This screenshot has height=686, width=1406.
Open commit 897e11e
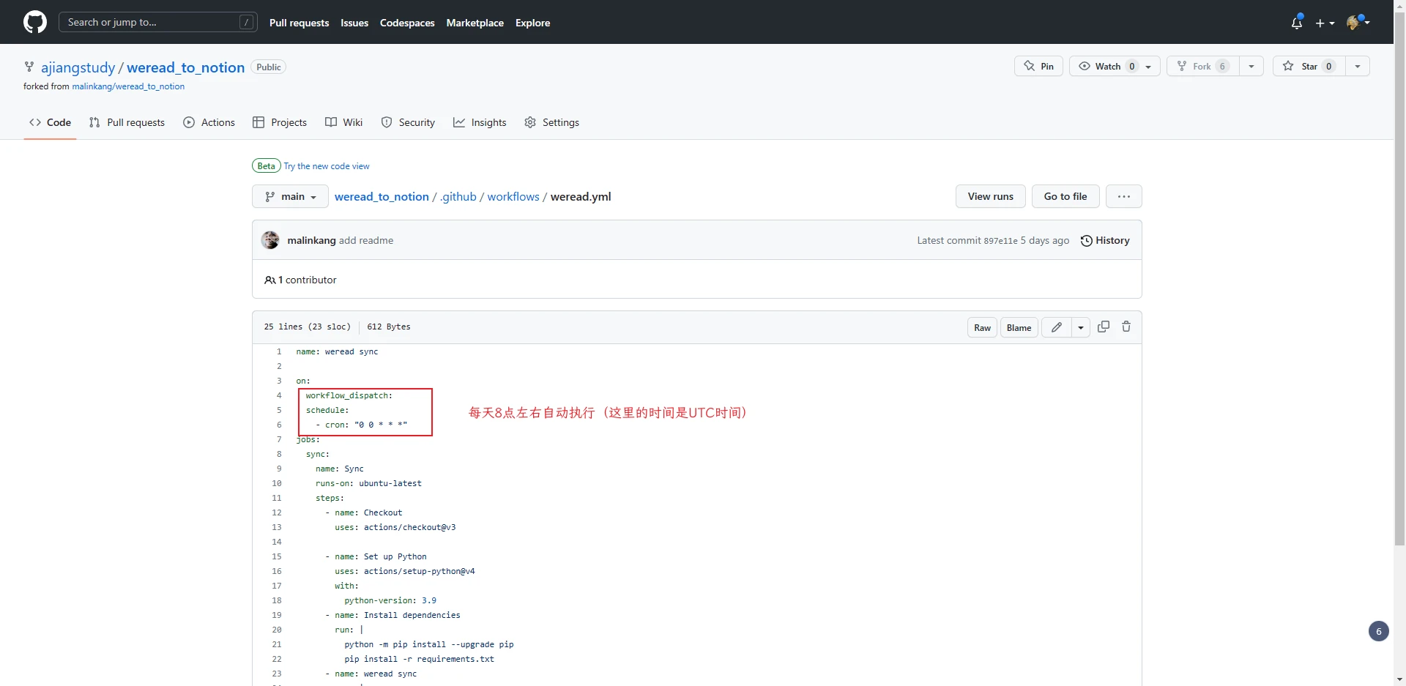point(1000,241)
